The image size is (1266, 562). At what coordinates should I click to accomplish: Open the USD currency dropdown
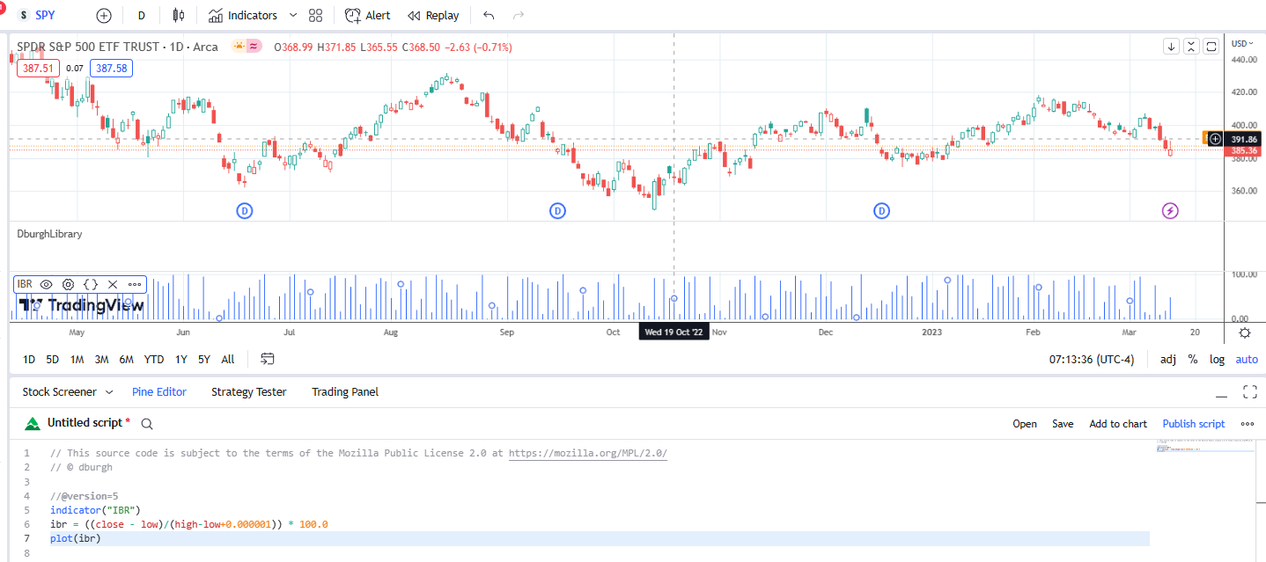1241,42
